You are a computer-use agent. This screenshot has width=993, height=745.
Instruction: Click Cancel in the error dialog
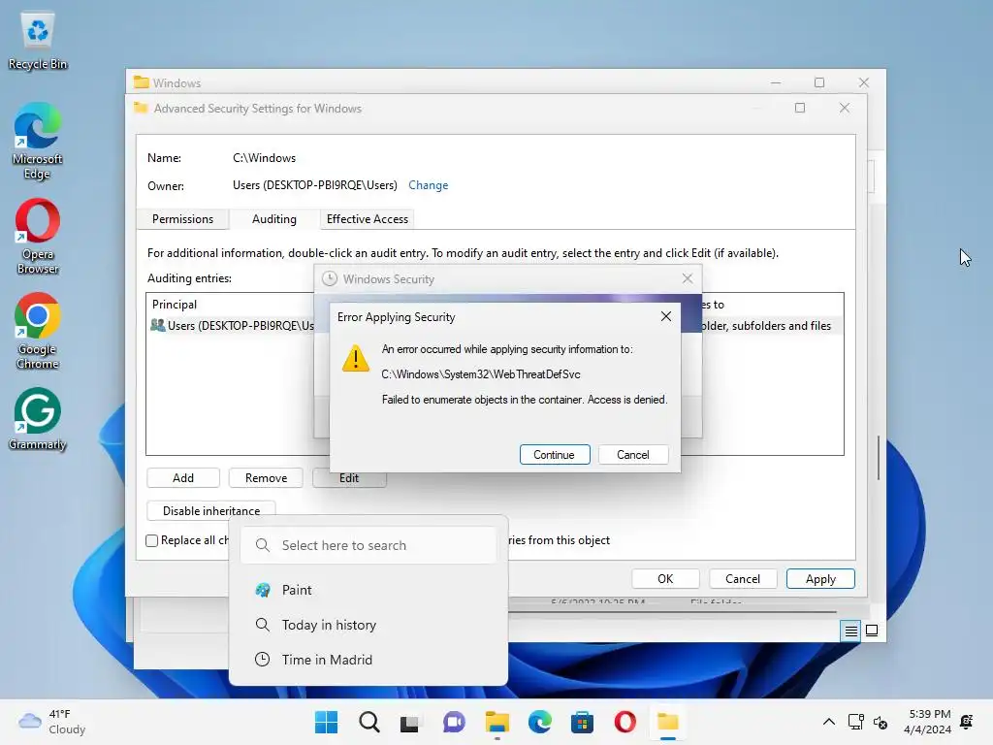[x=632, y=455]
